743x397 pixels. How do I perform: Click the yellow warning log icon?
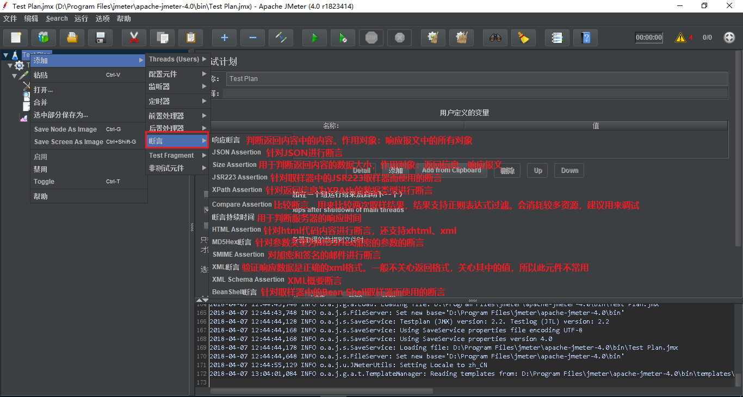pyautogui.click(x=680, y=38)
